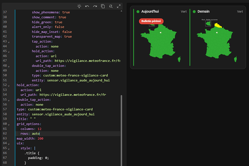Click the Vert label next to Demain
Viewport: 249px width, 166px height.
[240, 12]
